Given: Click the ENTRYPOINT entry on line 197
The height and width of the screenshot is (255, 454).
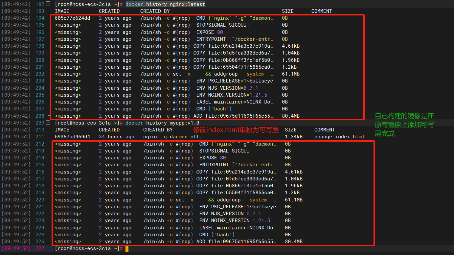Looking at the screenshot, I should (235, 39).
